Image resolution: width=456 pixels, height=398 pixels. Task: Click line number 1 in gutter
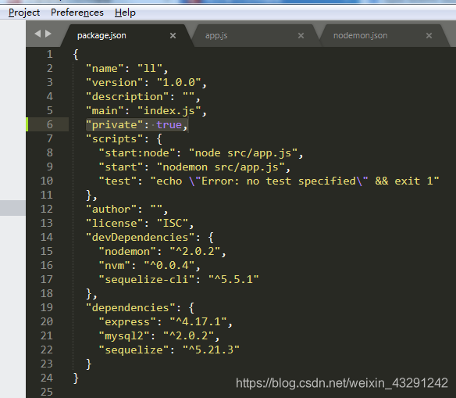[50, 54]
